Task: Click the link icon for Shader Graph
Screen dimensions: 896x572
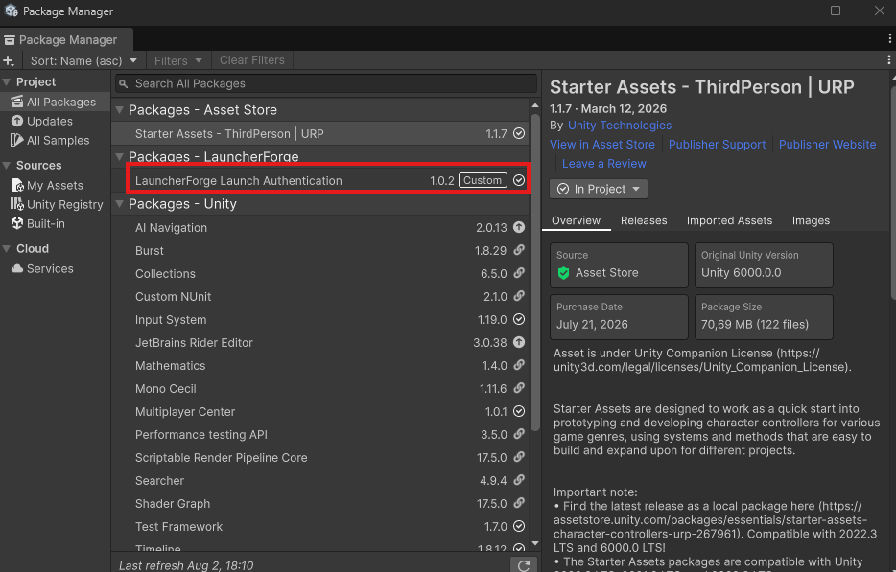Action: pos(519,504)
